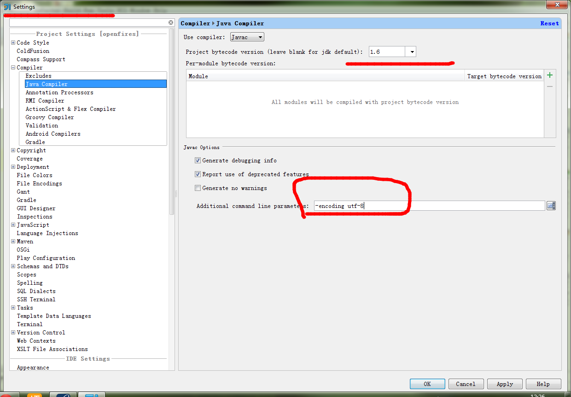Select Annotation Processors in settings tree
The height and width of the screenshot is (397, 571).
pos(59,92)
